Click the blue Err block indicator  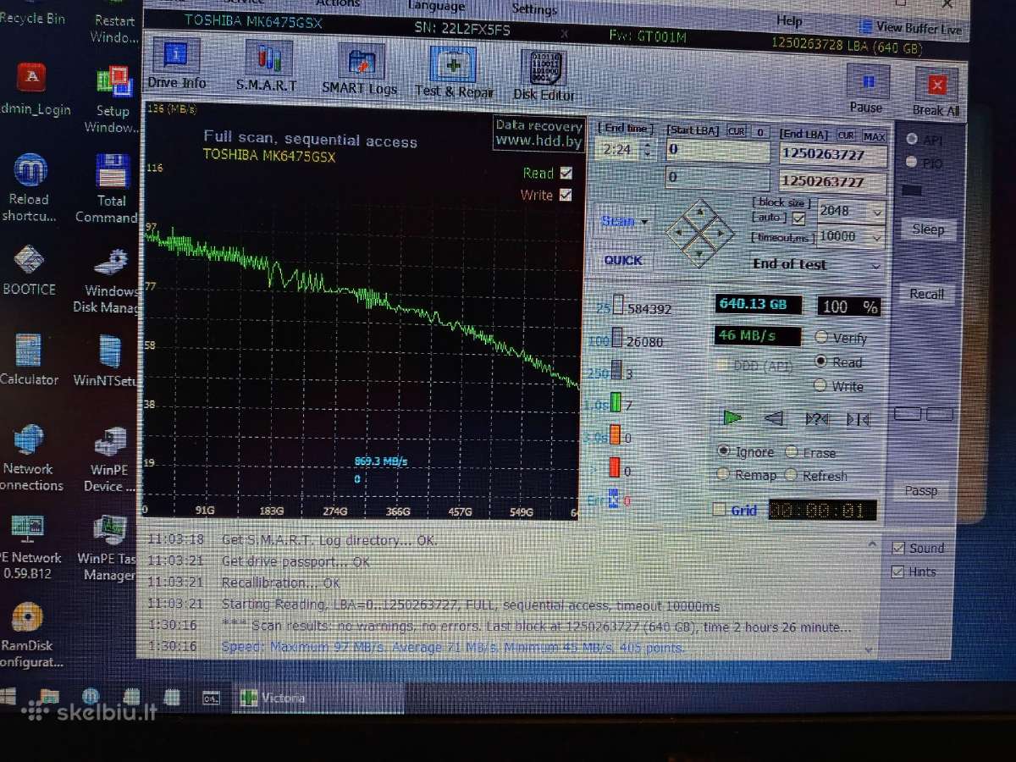(613, 499)
